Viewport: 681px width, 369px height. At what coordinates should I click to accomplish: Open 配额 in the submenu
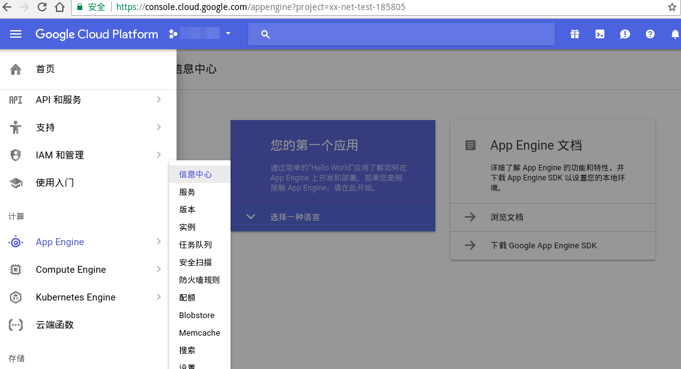[x=199, y=298]
